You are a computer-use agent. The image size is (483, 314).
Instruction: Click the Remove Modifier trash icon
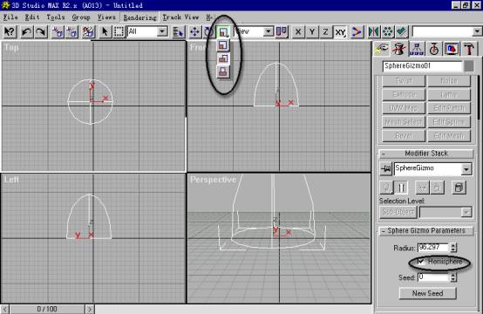437,188
